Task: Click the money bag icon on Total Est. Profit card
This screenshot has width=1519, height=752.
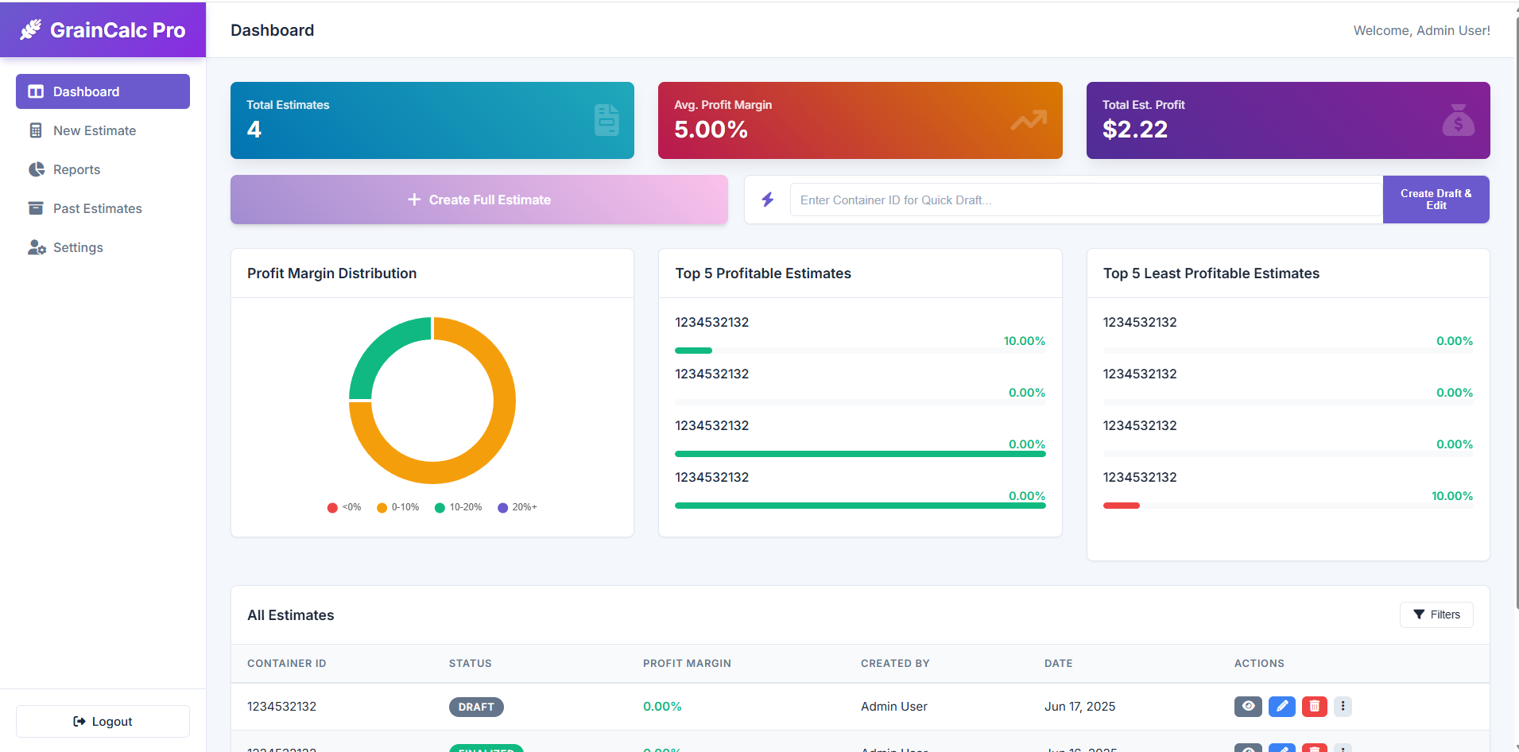Action: 1458,120
